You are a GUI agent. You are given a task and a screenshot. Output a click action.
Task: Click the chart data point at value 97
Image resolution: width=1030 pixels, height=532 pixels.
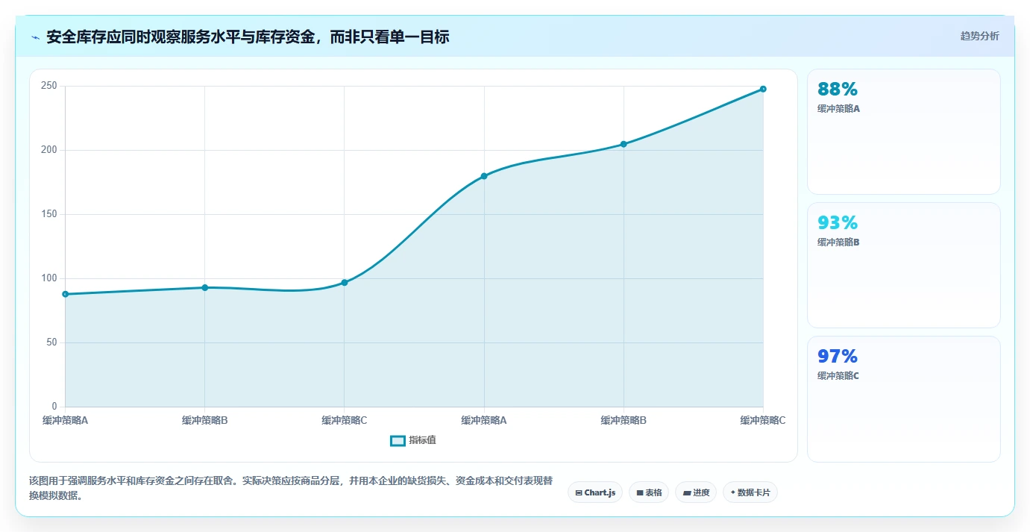345,283
